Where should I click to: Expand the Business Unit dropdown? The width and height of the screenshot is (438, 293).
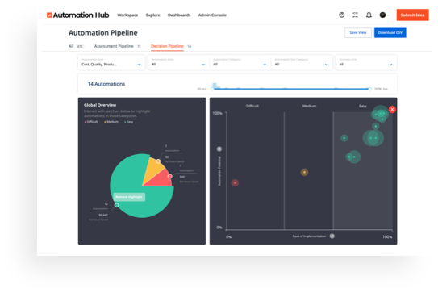pyautogui.click(x=365, y=62)
